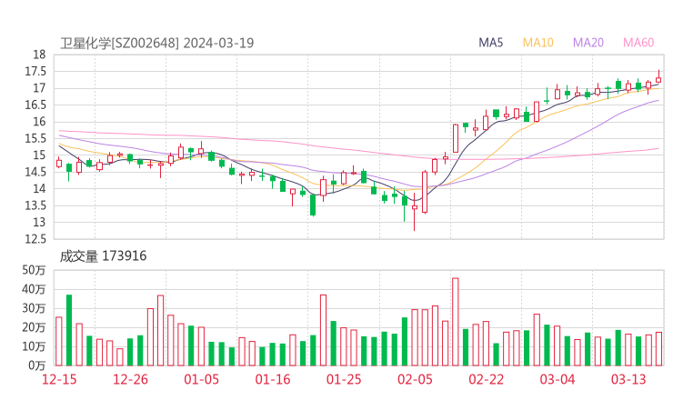Click the 成交量 173916 volume label

[103, 256]
